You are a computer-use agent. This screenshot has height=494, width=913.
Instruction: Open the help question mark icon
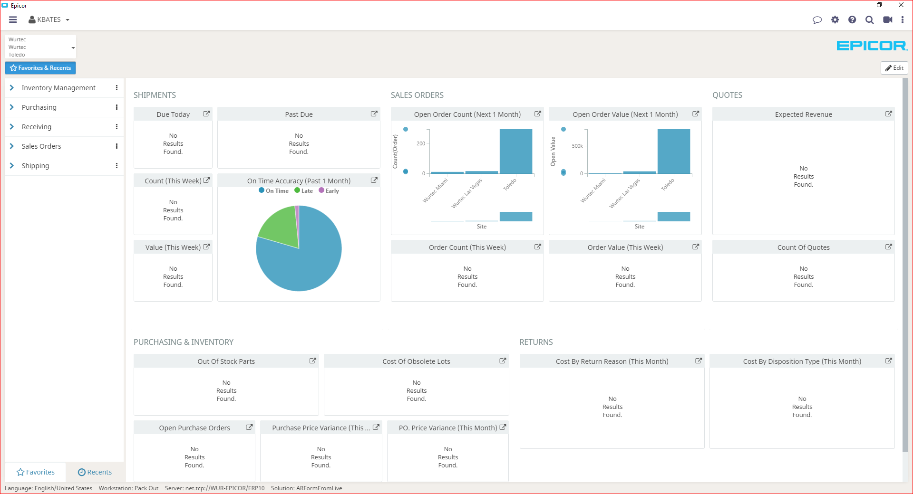852,19
